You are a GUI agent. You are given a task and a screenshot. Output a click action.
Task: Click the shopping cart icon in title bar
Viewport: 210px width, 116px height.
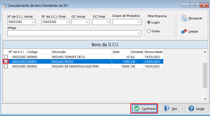pos(4,5)
